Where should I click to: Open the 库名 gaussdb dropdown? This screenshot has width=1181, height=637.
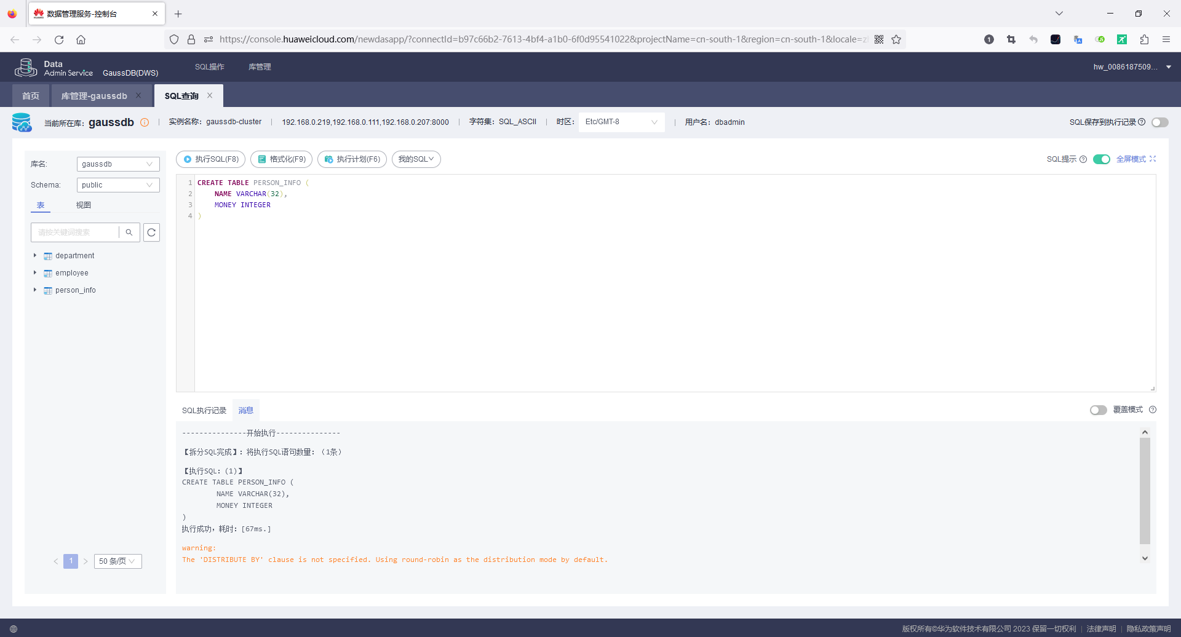pos(118,164)
